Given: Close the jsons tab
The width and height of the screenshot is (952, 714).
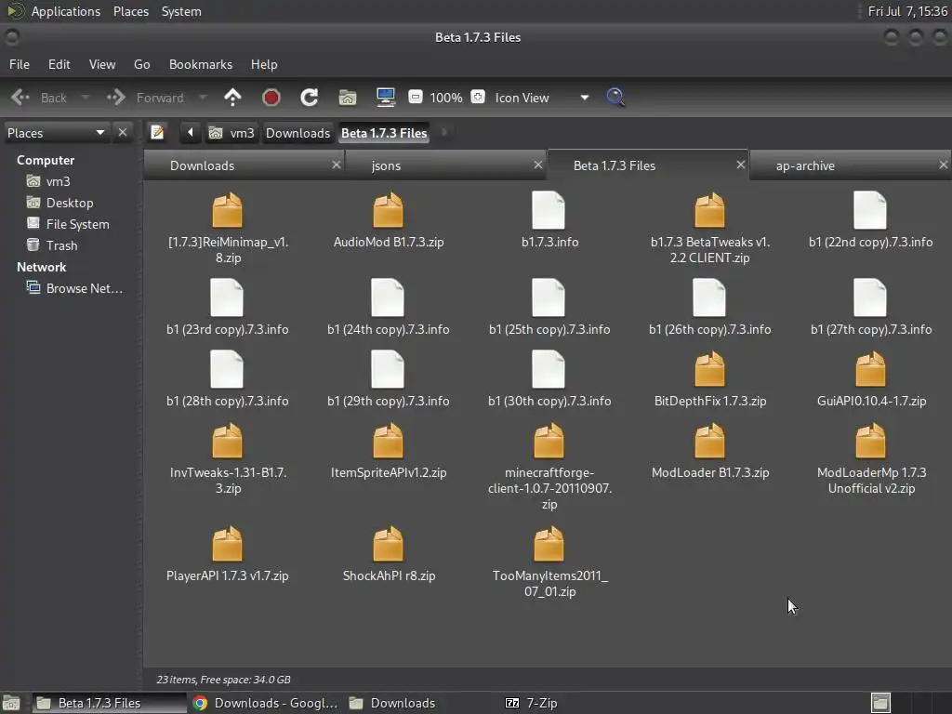Looking at the screenshot, I should 538,165.
